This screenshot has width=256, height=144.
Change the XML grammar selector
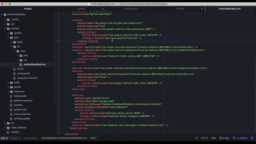[214, 138]
